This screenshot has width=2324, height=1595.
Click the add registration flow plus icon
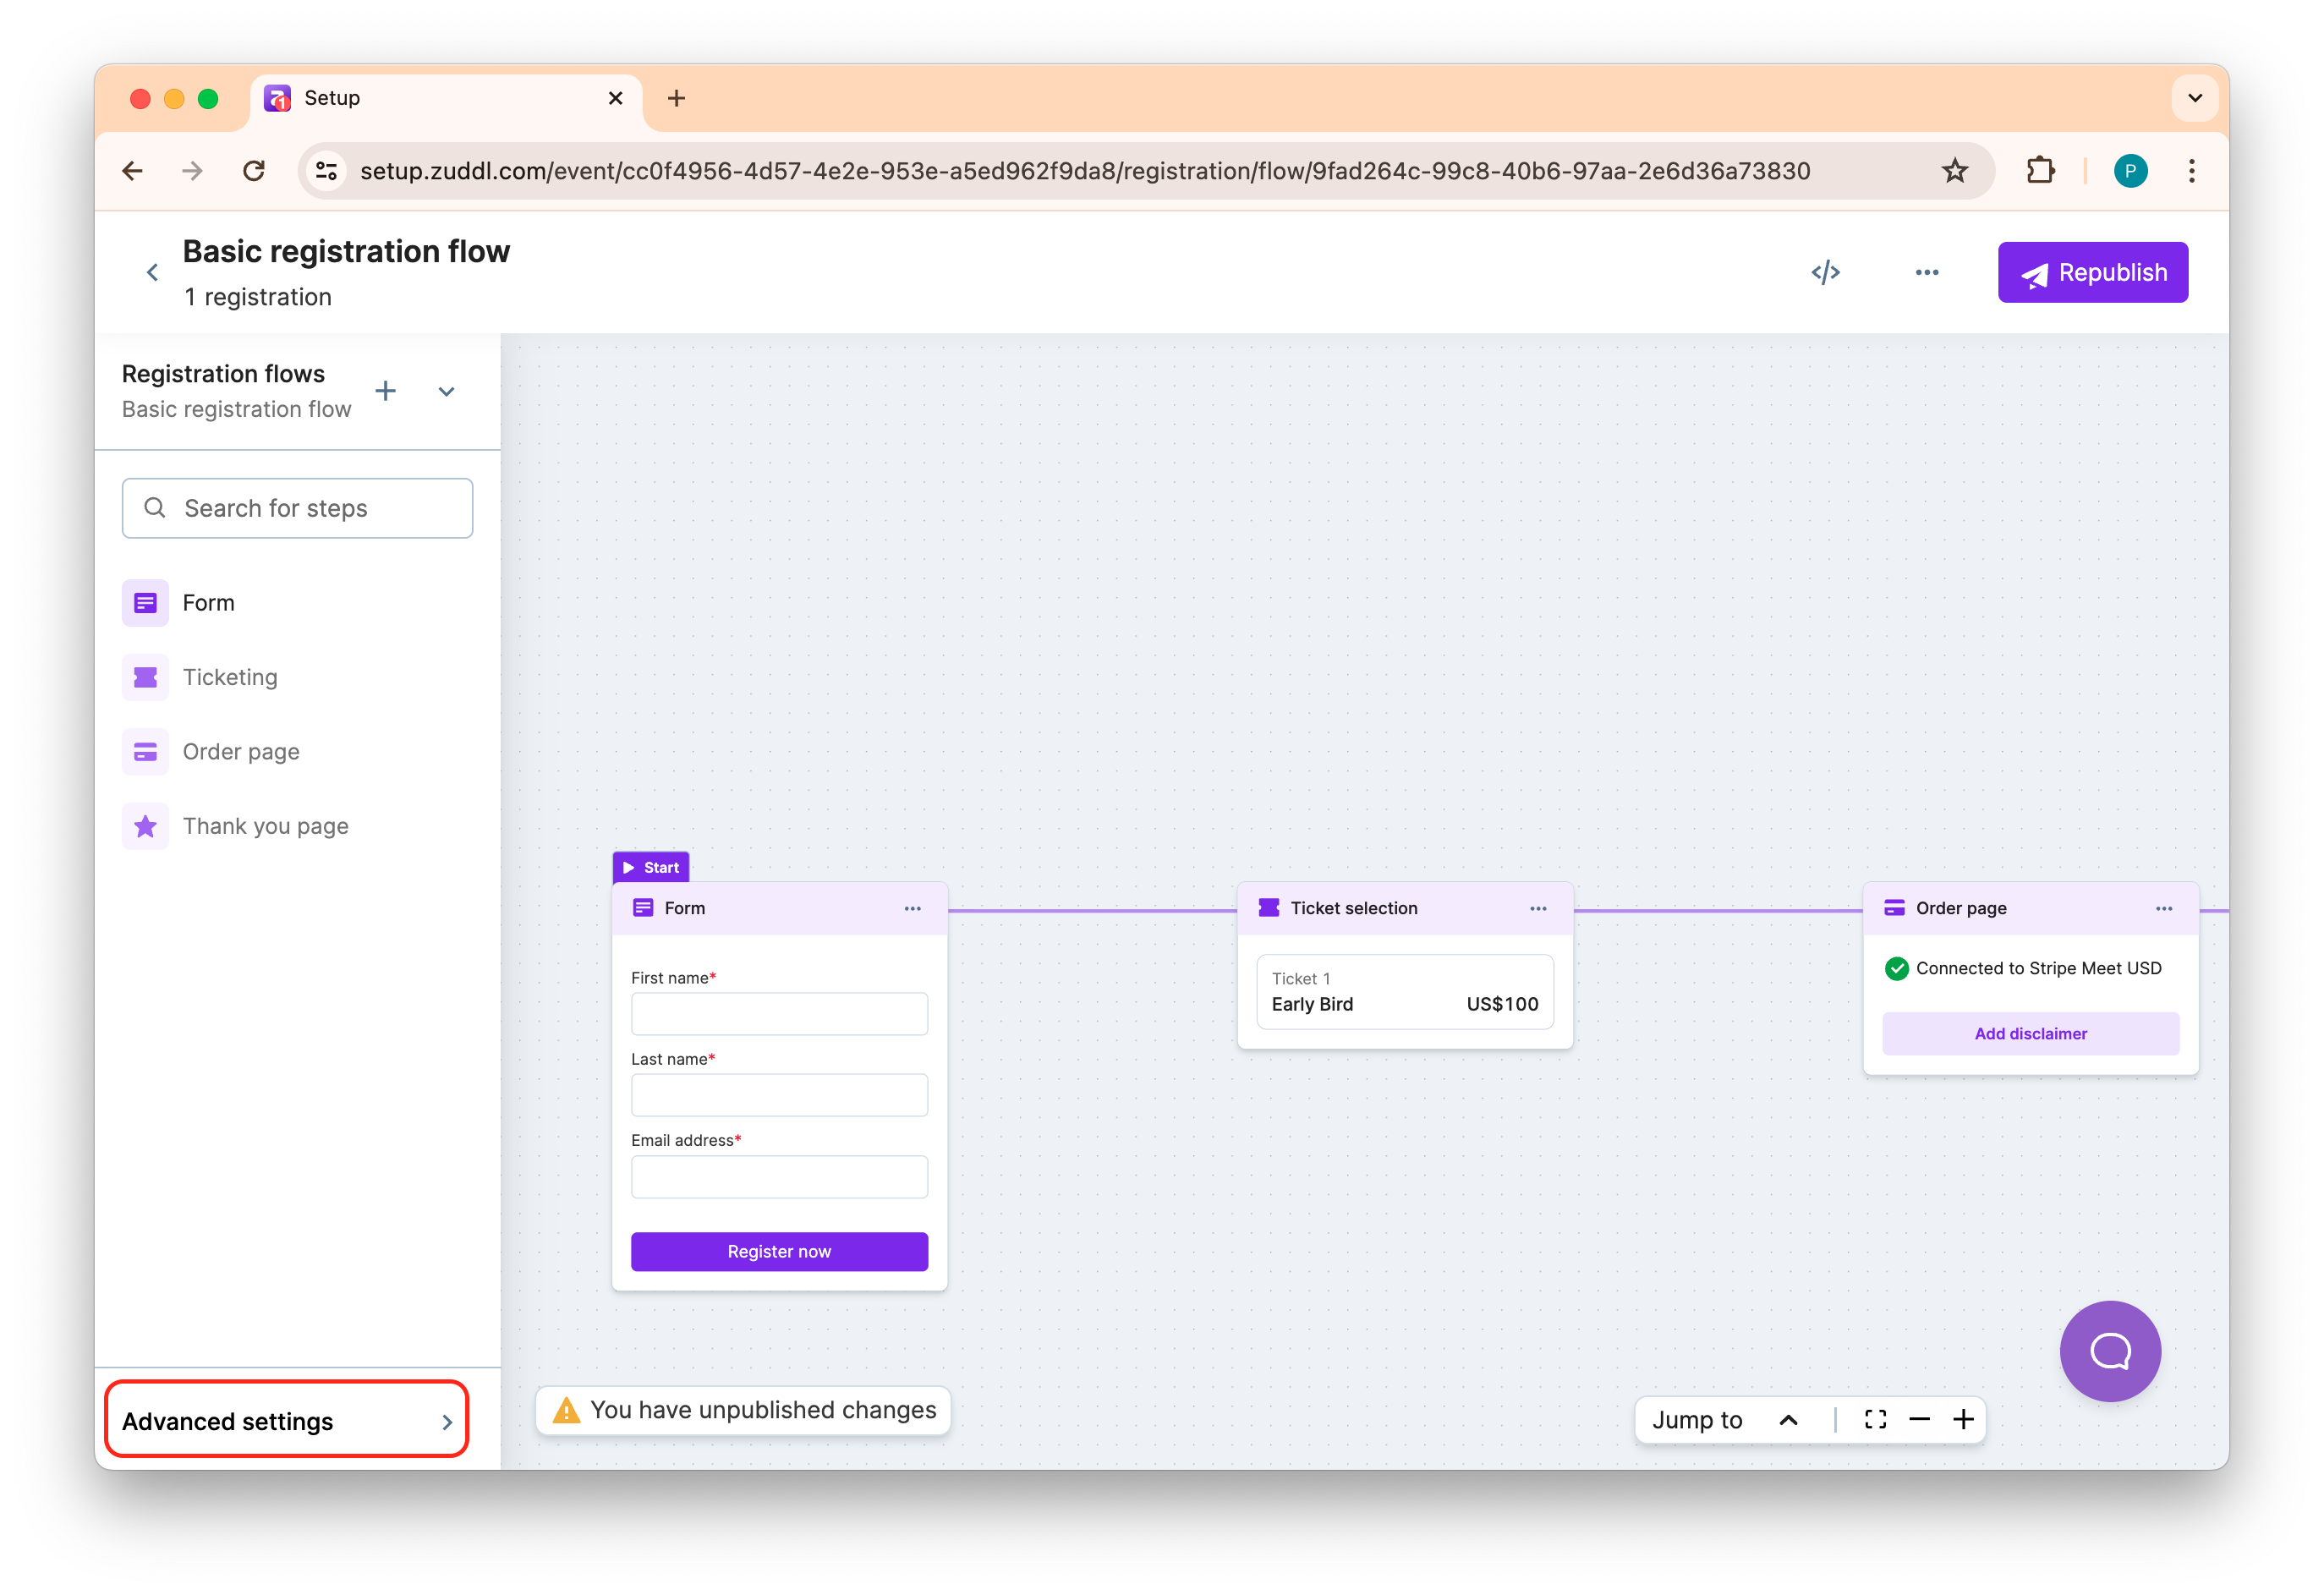[x=385, y=391]
